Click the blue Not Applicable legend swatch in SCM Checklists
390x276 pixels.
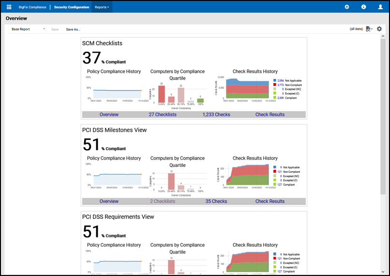275,81
